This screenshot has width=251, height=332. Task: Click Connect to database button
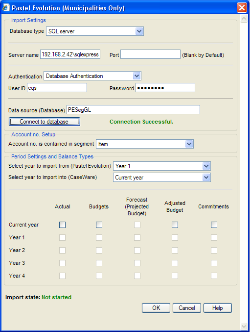pyautogui.click(x=45, y=122)
